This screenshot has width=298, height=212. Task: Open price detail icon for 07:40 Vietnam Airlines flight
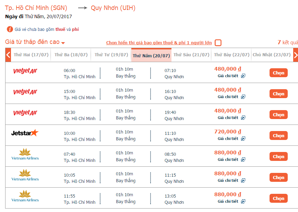pyautogui.click(x=243, y=160)
